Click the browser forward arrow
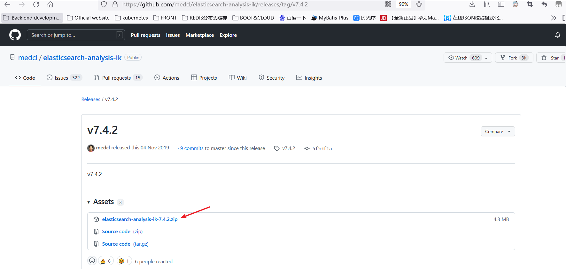Image resolution: width=566 pixels, height=269 pixels. pos(22,4)
